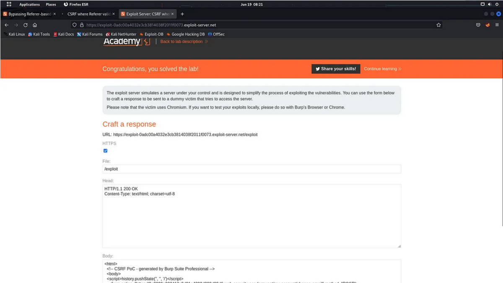Image resolution: width=503 pixels, height=283 pixels.
Task: Click Back to lab description link
Action: pos(184,42)
